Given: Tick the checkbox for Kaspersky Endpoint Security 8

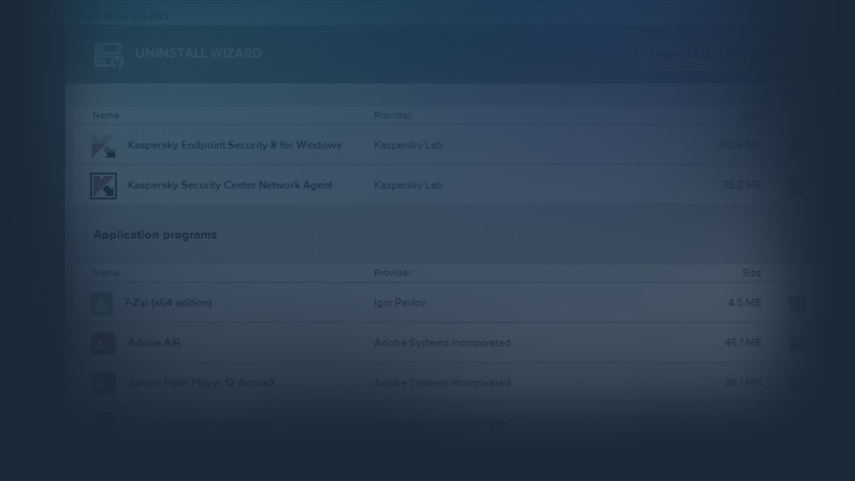Looking at the screenshot, I should point(797,145).
